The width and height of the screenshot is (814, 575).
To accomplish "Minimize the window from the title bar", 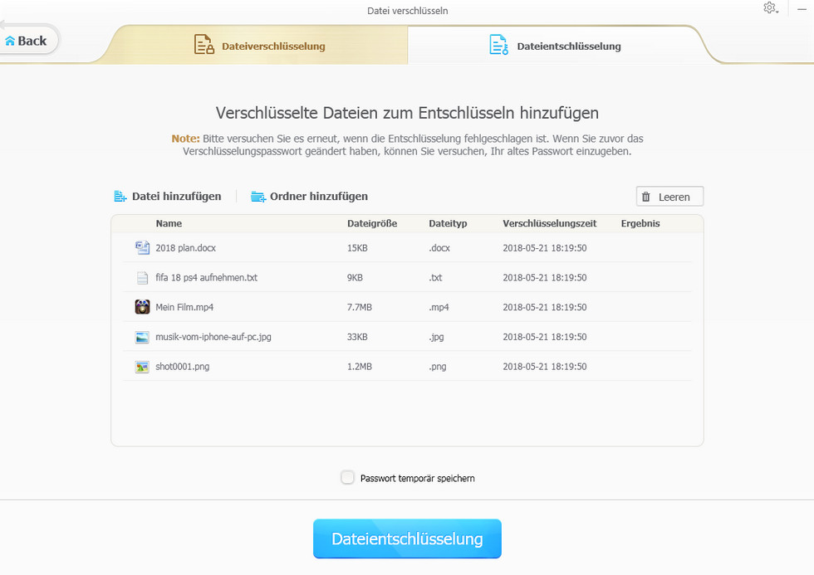I will click(802, 8).
